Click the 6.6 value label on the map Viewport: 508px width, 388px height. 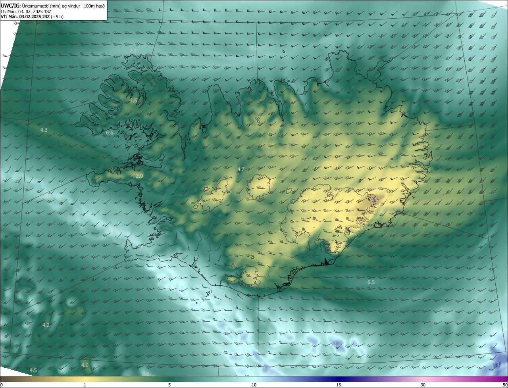(x=110, y=133)
